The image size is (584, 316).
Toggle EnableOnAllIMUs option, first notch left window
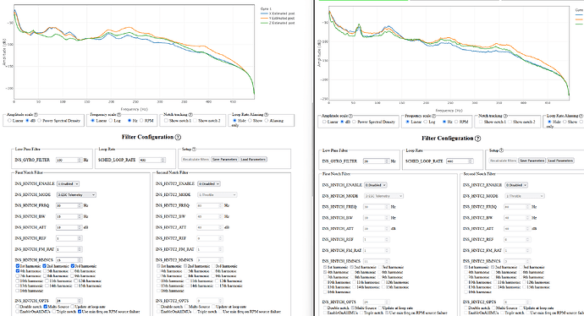tap(18, 312)
